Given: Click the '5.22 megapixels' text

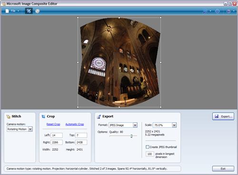Looking at the screenshot, I should coord(155,134).
